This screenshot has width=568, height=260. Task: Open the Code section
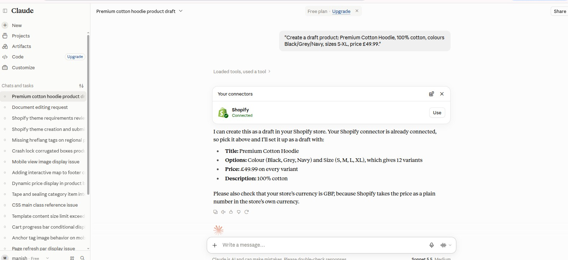point(18,57)
